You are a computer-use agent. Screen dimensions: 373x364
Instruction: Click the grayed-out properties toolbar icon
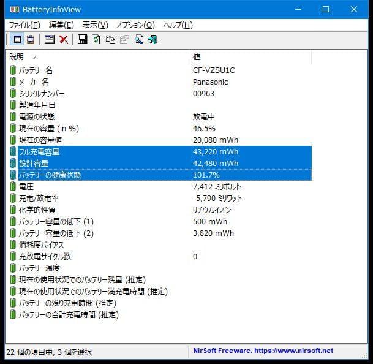[x=124, y=39]
